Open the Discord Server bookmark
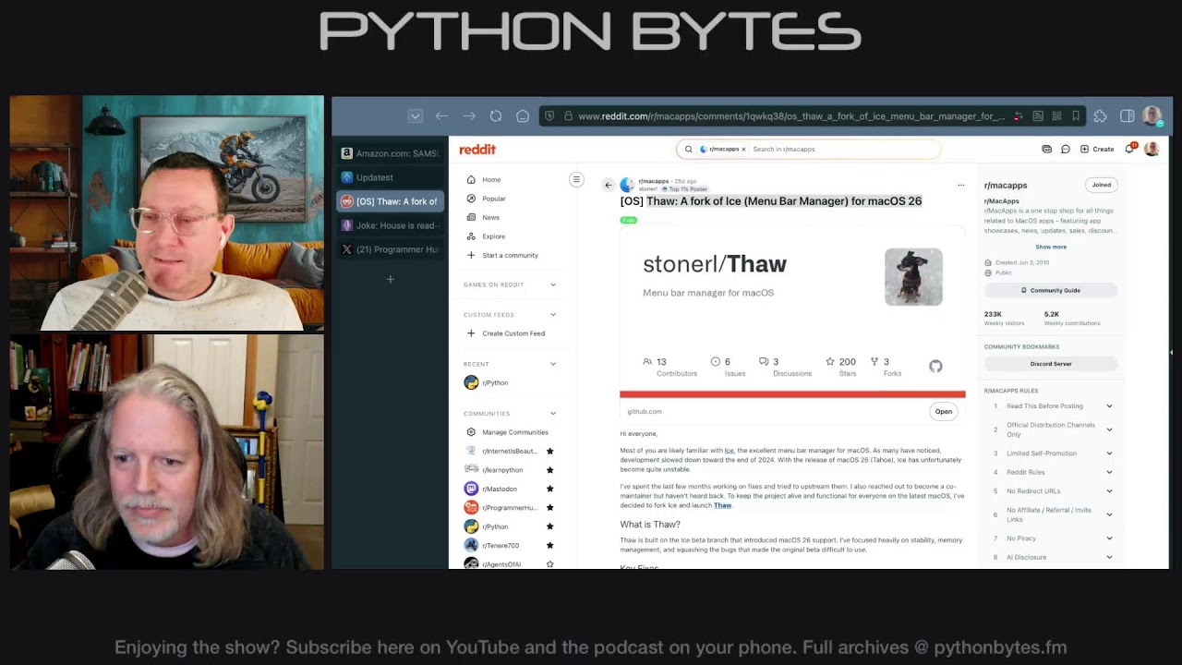Viewport: 1182px width, 665px height. [x=1051, y=364]
